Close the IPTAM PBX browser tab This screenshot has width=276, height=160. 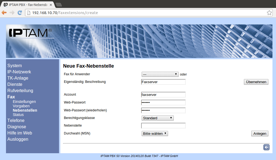click(51, 5)
